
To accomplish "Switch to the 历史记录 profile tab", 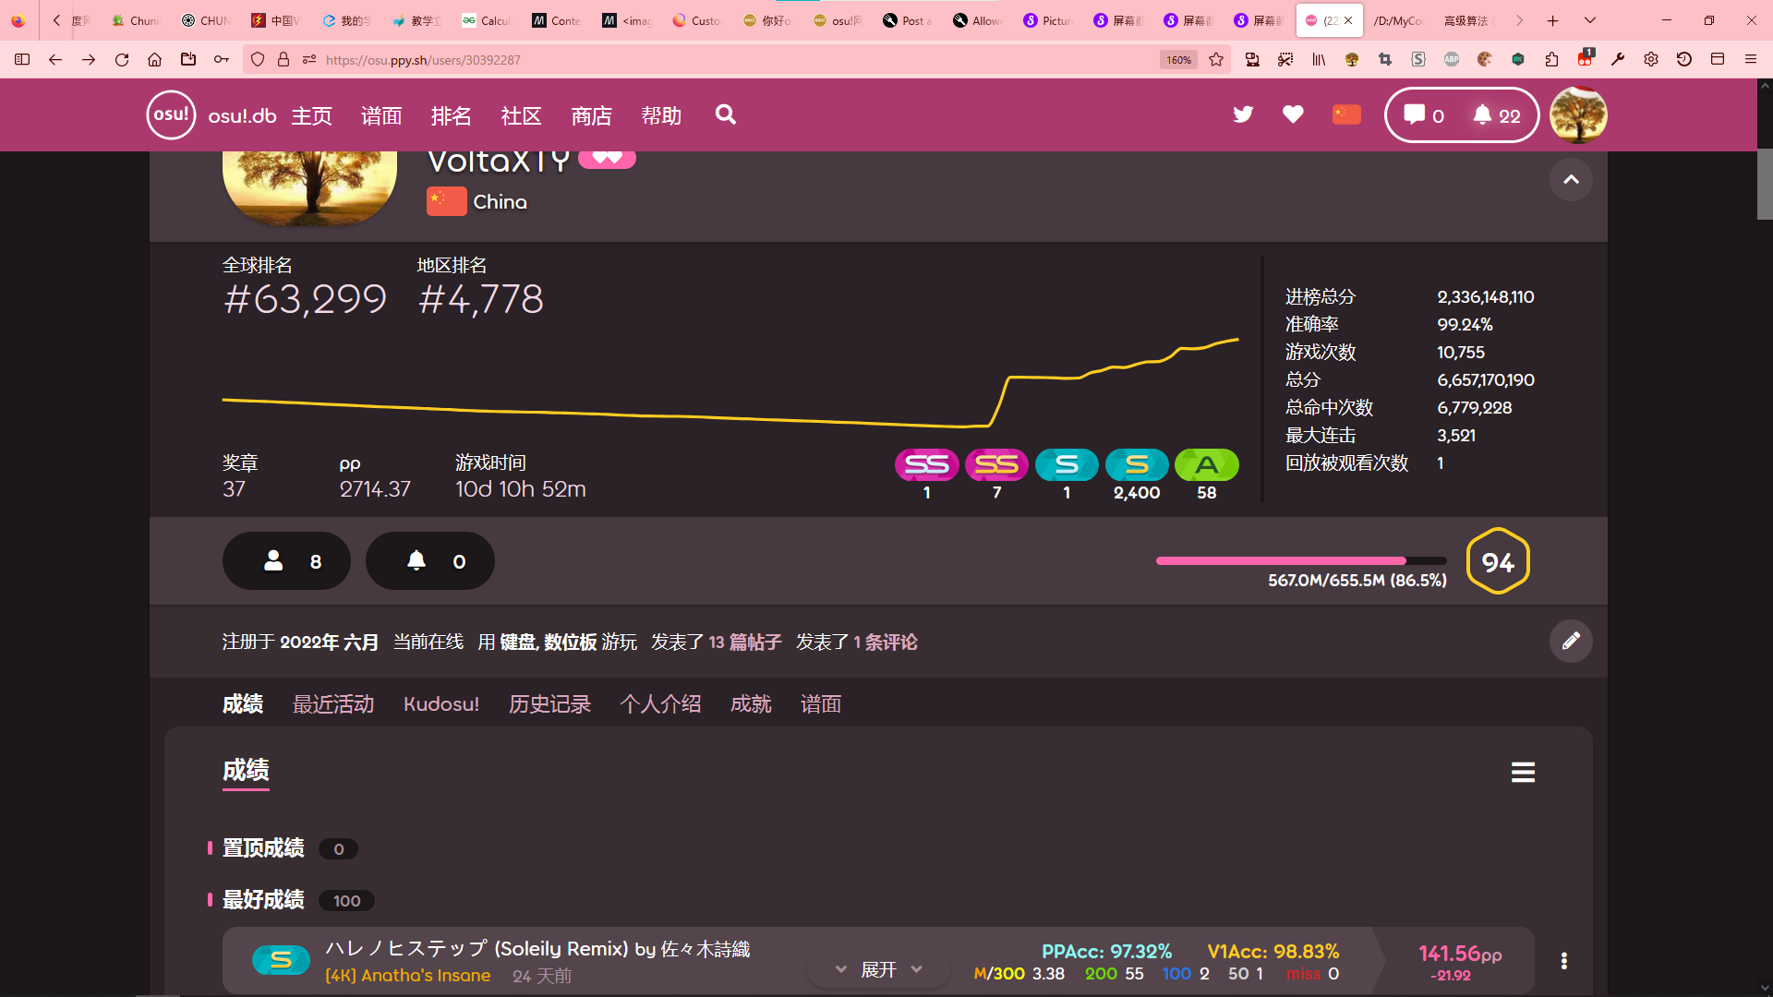I will coord(549,704).
